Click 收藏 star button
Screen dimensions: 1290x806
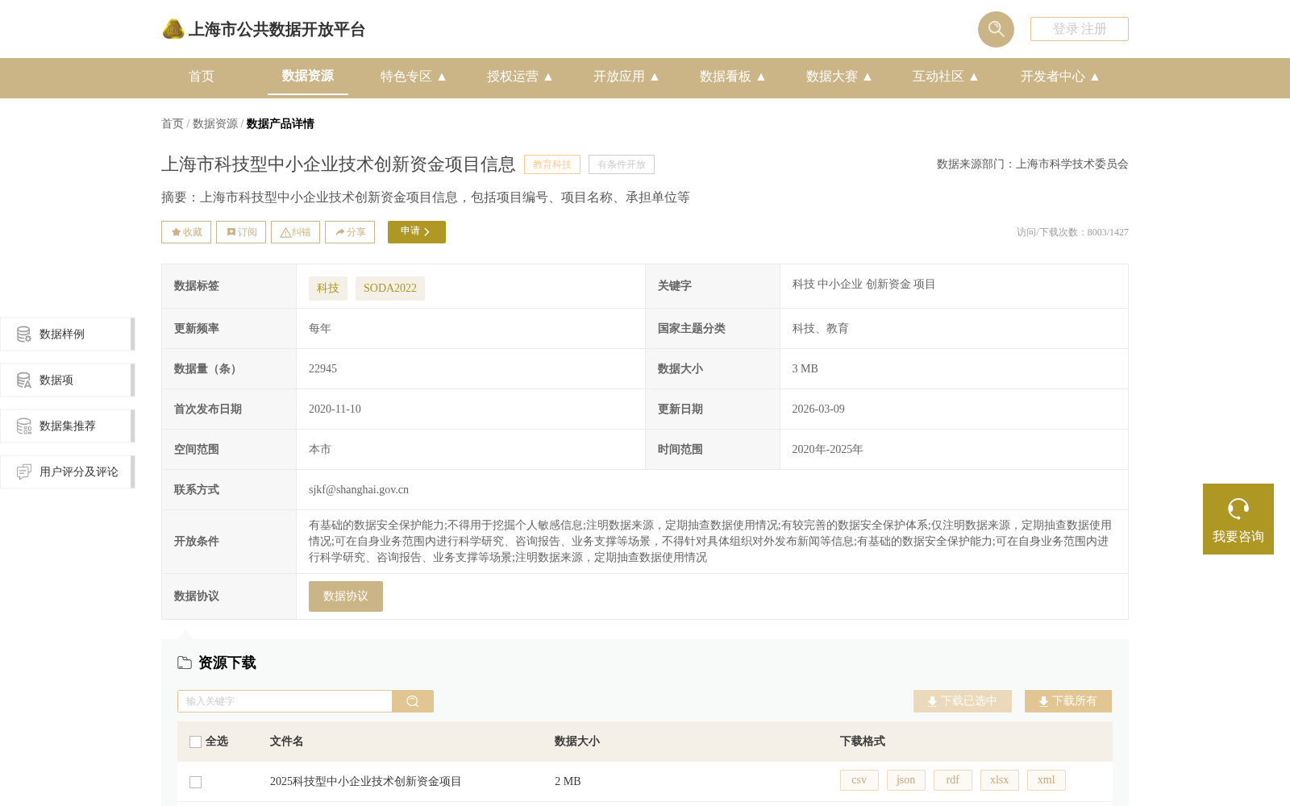[x=186, y=232]
